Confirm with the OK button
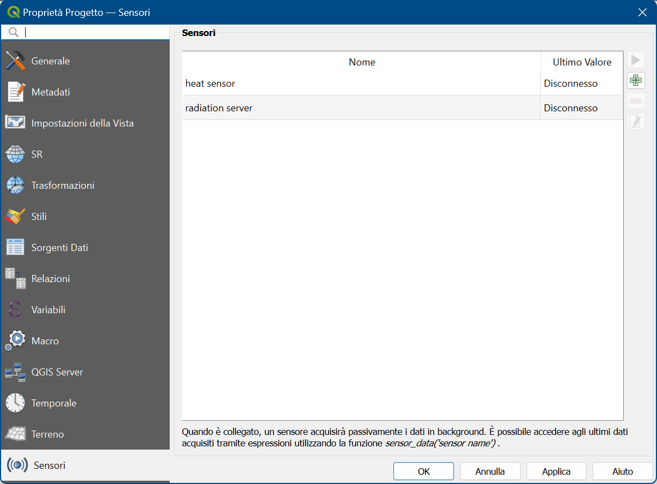Image resolution: width=657 pixels, height=484 pixels. point(423,471)
